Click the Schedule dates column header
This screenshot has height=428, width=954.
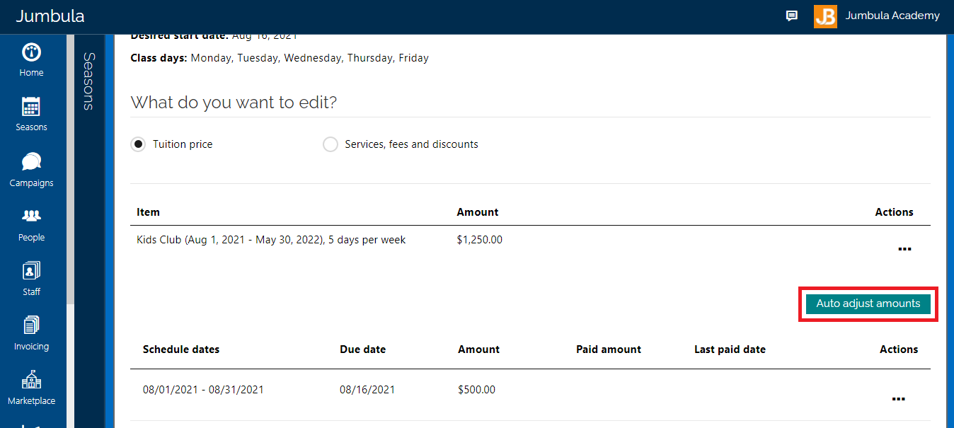pyautogui.click(x=181, y=349)
